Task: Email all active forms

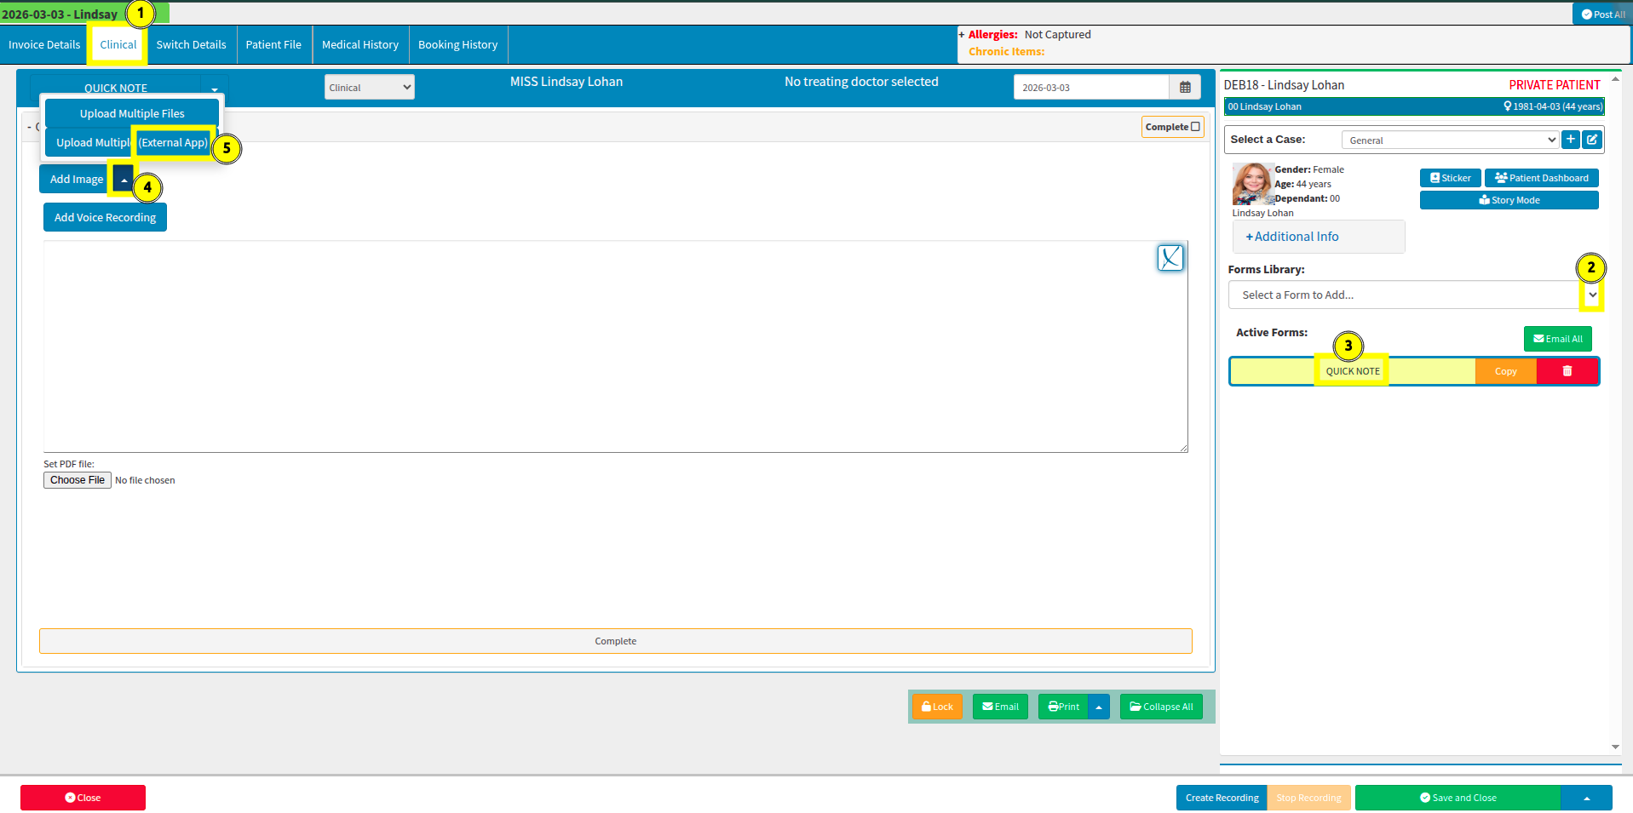Action: [x=1558, y=339]
